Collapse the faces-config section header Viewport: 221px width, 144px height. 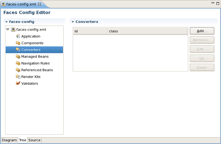[6, 22]
